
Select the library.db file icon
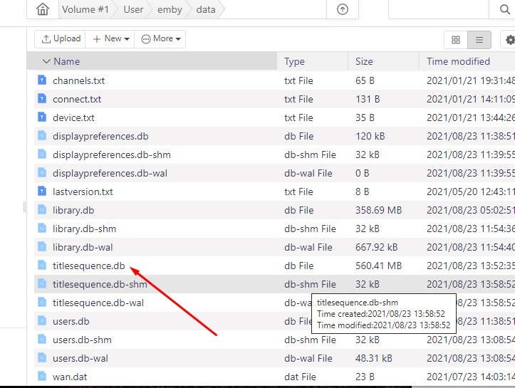click(42, 209)
